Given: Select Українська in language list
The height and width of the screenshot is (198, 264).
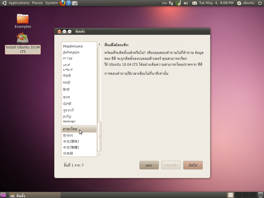Looking at the screenshot, I should pyautogui.click(x=79, y=46).
